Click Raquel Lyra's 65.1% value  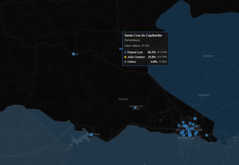click(152, 52)
